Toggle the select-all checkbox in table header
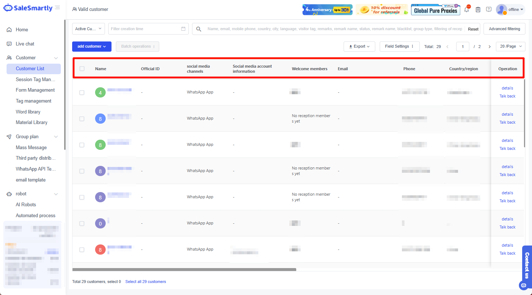Image resolution: width=532 pixels, height=295 pixels. (x=82, y=68)
